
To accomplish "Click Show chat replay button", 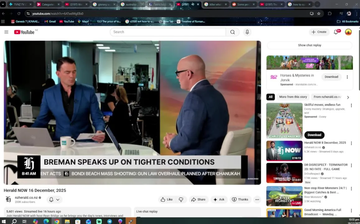I will (x=310, y=45).
